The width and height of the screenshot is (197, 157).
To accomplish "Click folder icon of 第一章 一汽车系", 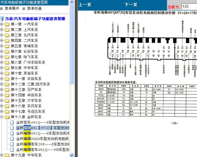I will coord(7,24).
